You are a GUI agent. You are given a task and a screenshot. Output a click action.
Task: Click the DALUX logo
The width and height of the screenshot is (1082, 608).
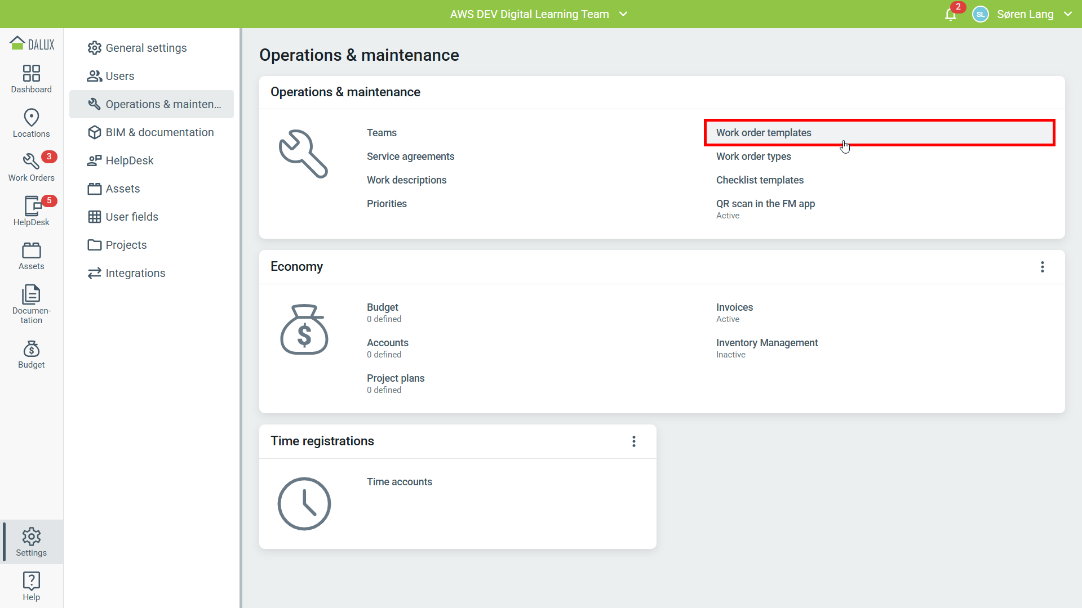pos(32,44)
